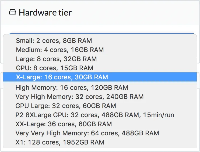
Task: Choose XX-Large: 36 cores, 60GB RAM
Action: coord(64,124)
